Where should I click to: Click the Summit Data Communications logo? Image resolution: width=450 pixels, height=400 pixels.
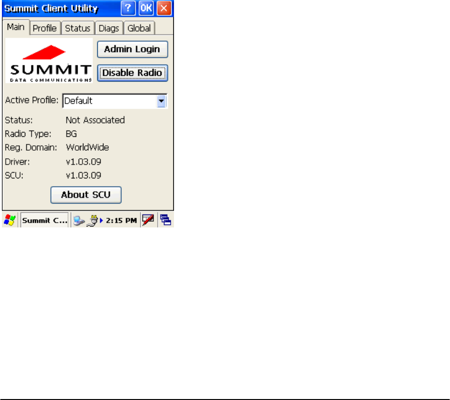[x=49, y=61]
